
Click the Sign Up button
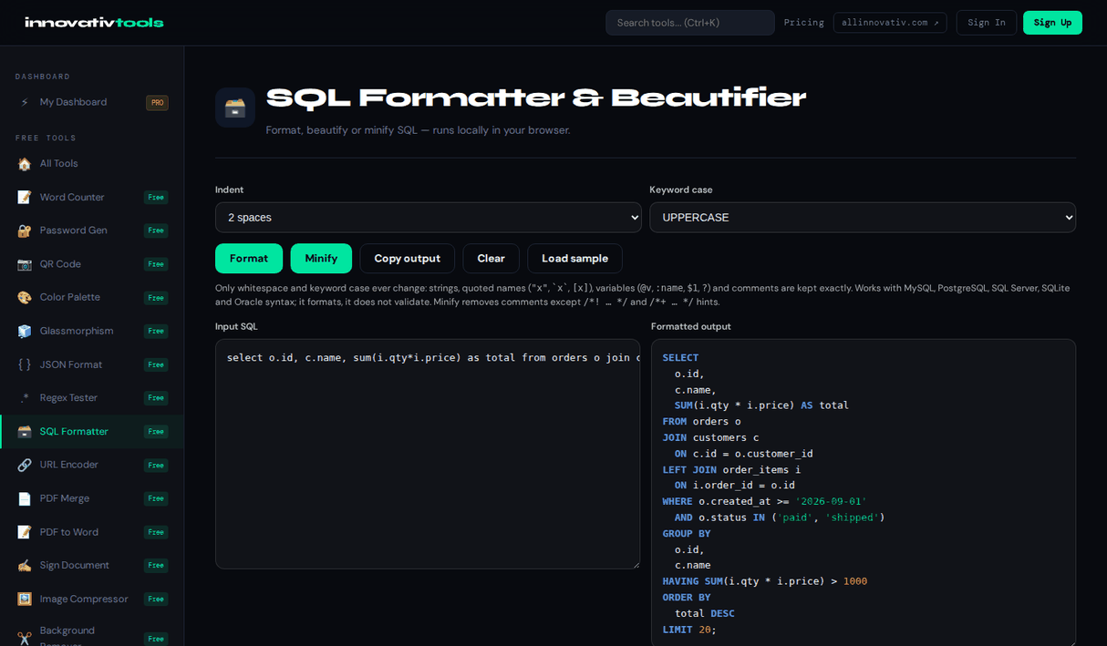click(x=1052, y=23)
